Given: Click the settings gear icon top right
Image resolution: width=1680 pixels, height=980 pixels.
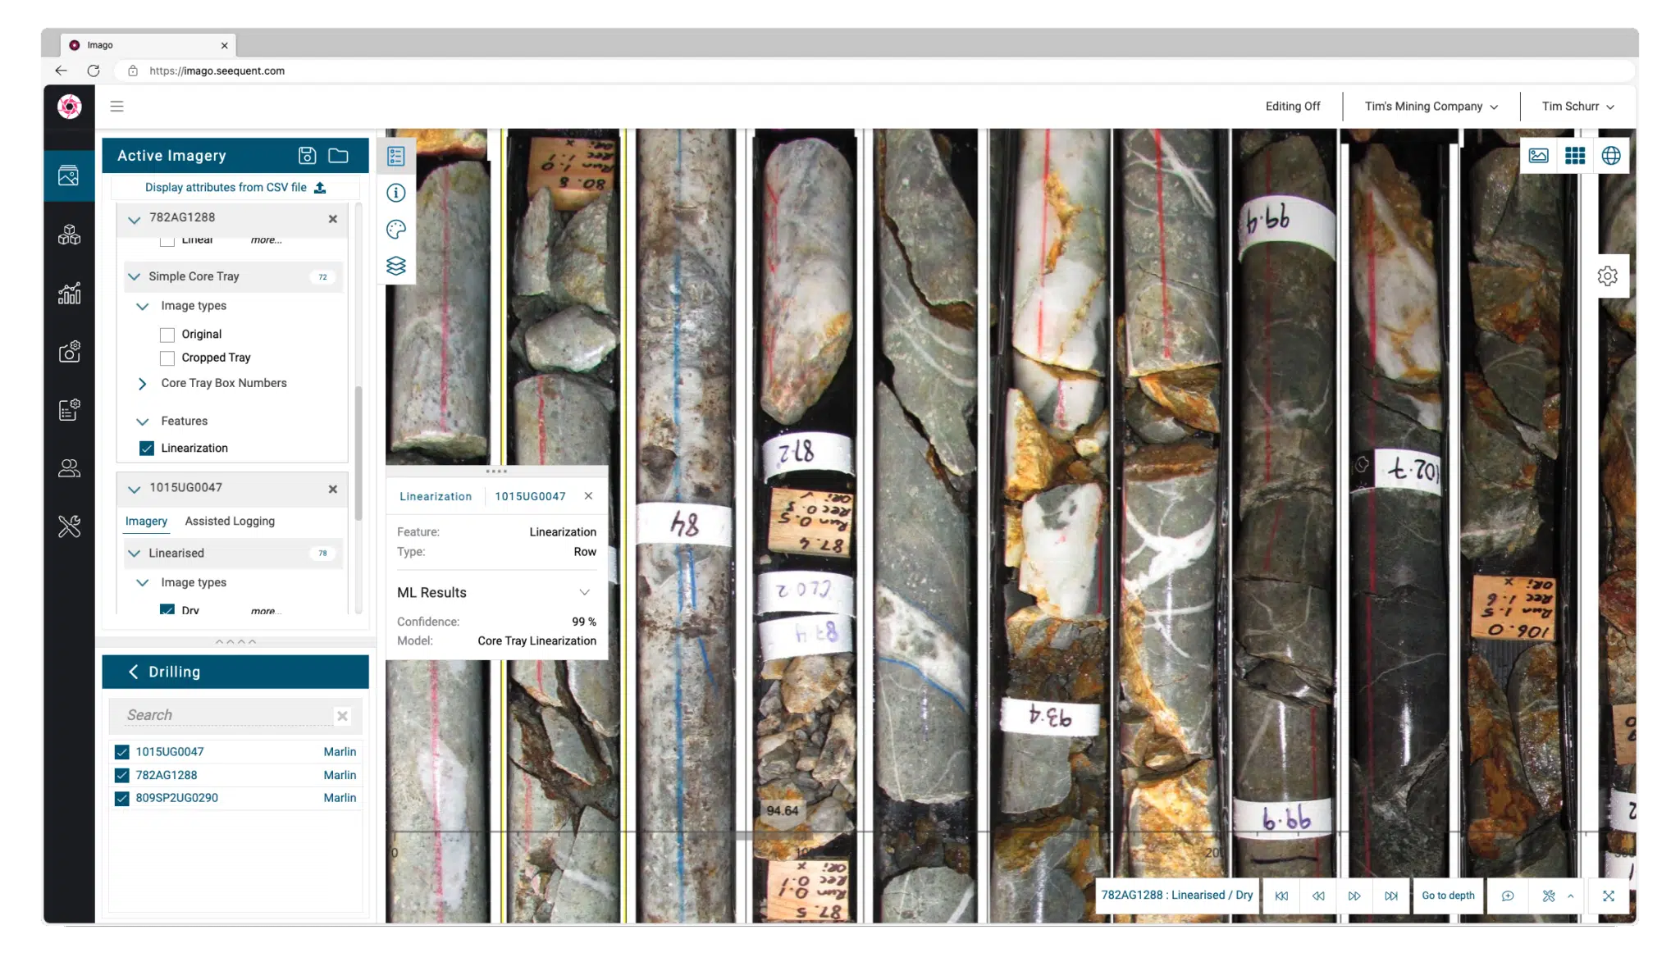Looking at the screenshot, I should pyautogui.click(x=1609, y=276).
